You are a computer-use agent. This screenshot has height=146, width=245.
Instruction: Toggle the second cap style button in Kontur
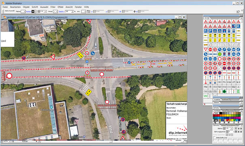[x=239, y=128]
